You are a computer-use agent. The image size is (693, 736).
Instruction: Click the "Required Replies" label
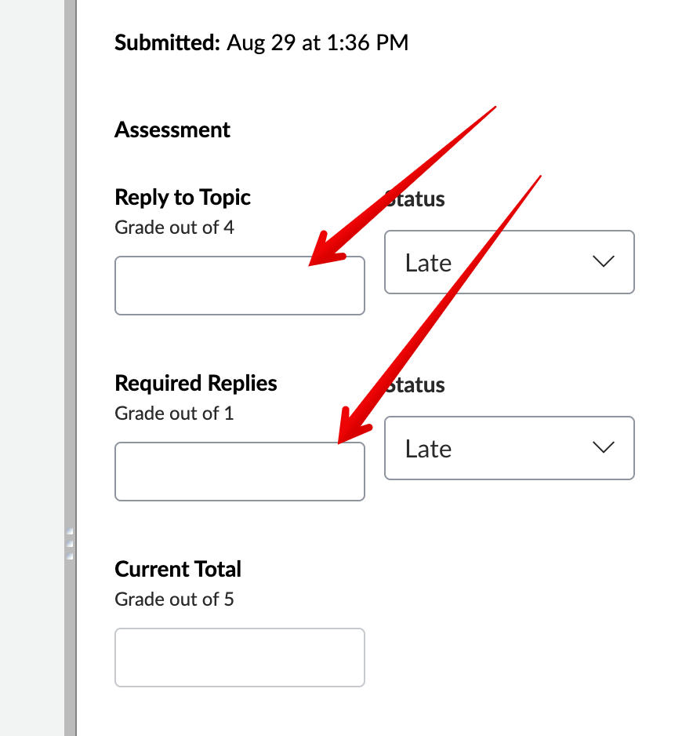[x=196, y=383]
